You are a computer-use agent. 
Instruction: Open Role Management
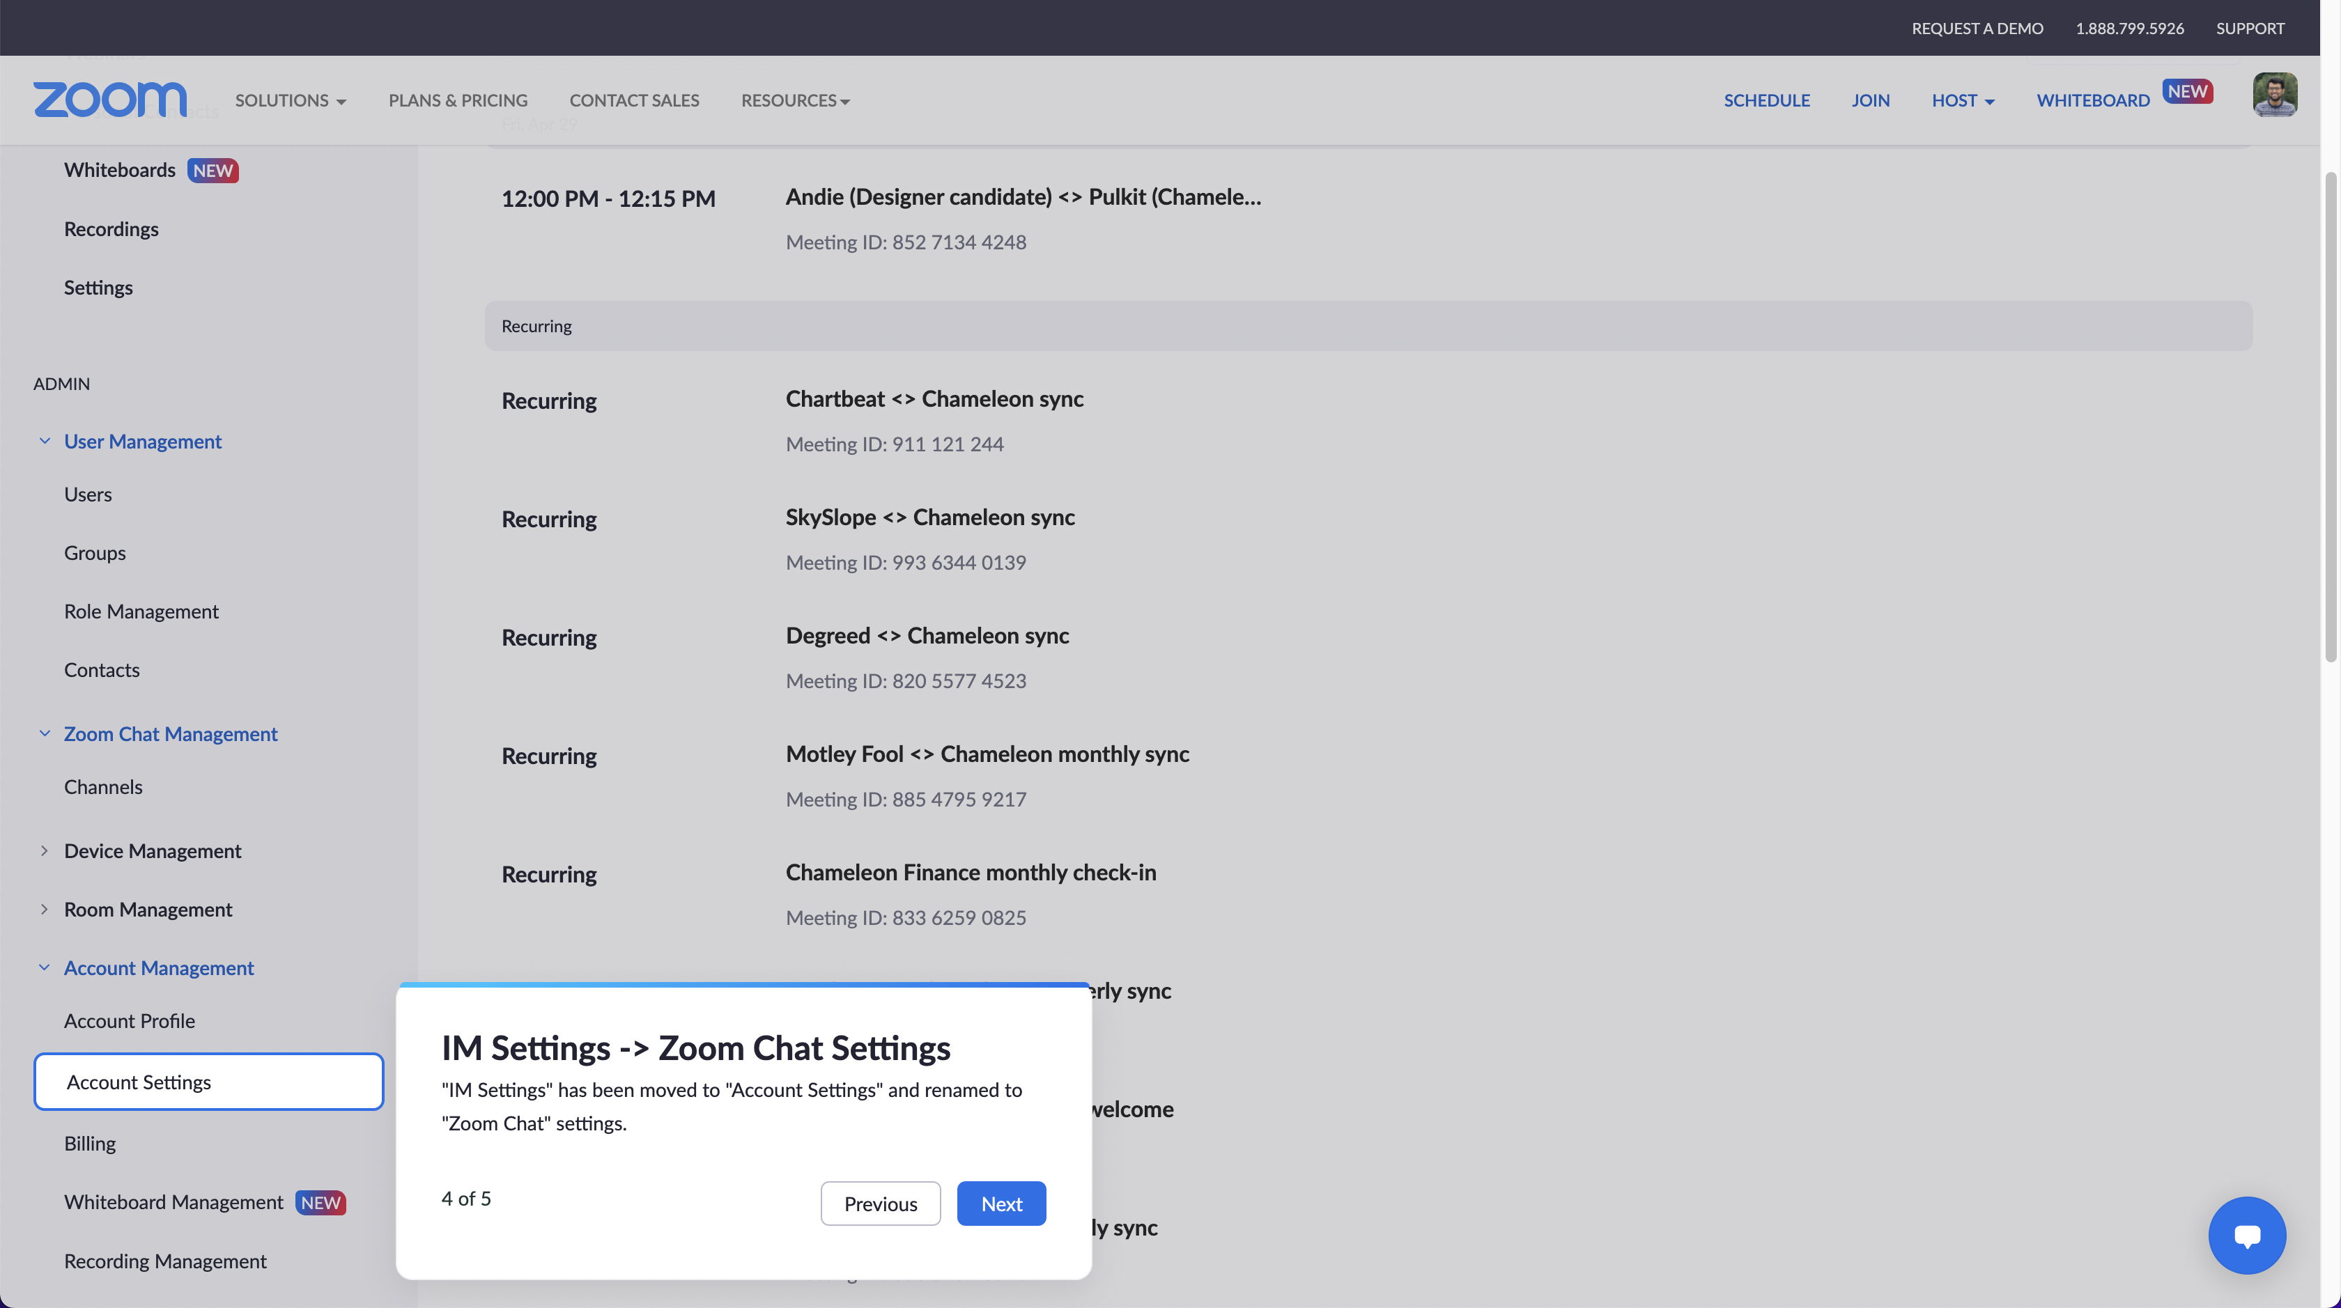(141, 612)
